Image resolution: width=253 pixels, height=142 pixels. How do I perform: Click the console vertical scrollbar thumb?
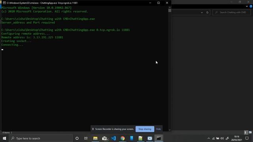[170, 11]
